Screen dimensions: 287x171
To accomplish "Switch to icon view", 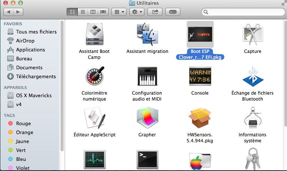I will (72, 12).
